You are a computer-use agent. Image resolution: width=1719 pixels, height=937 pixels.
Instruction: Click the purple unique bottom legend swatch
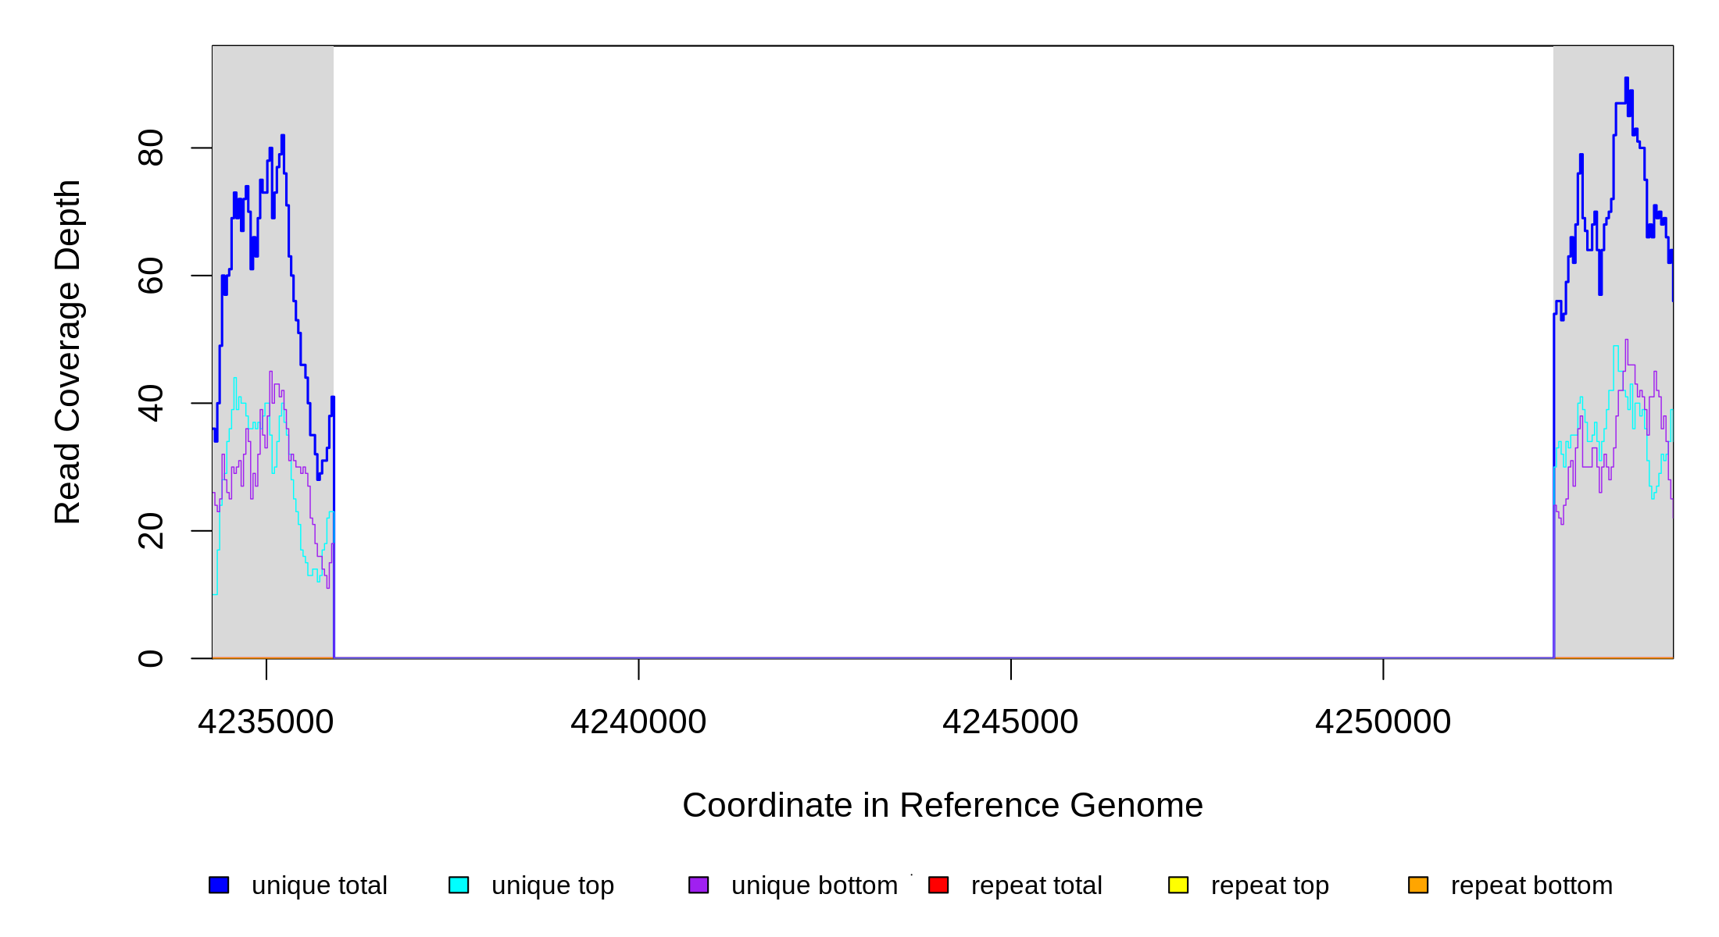(x=699, y=885)
